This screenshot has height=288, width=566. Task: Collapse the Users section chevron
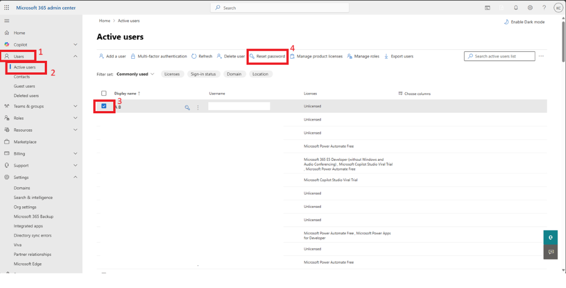tap(75, 56)
